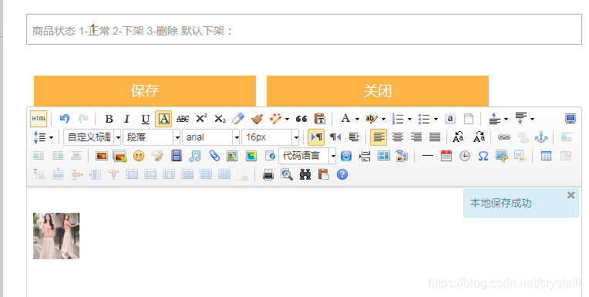Open background highlight color picker arrow
The height and width of the screenshot is (297, 589).
click(x=383, y=119)
